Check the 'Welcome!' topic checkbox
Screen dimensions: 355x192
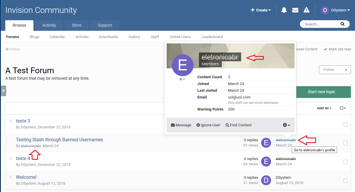[345, 181]
